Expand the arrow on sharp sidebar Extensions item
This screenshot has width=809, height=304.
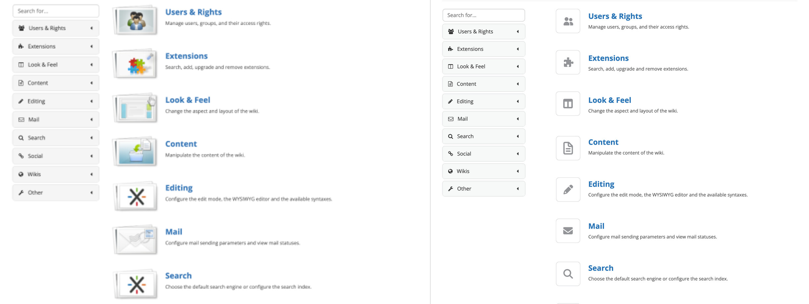pos(517,49)
